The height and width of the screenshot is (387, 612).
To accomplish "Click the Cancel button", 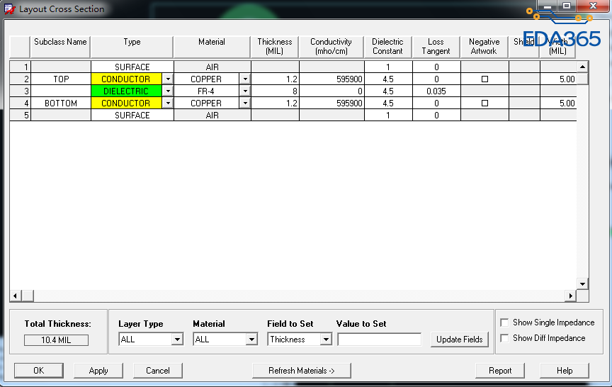I will click(x=158, y=371).
